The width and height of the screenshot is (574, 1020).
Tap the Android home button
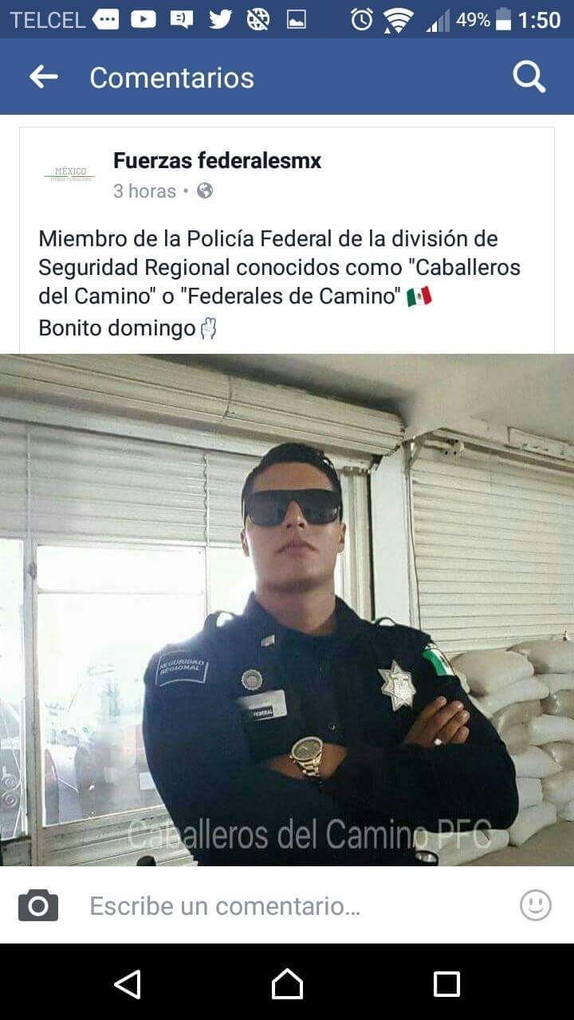(x=287, y=984)
